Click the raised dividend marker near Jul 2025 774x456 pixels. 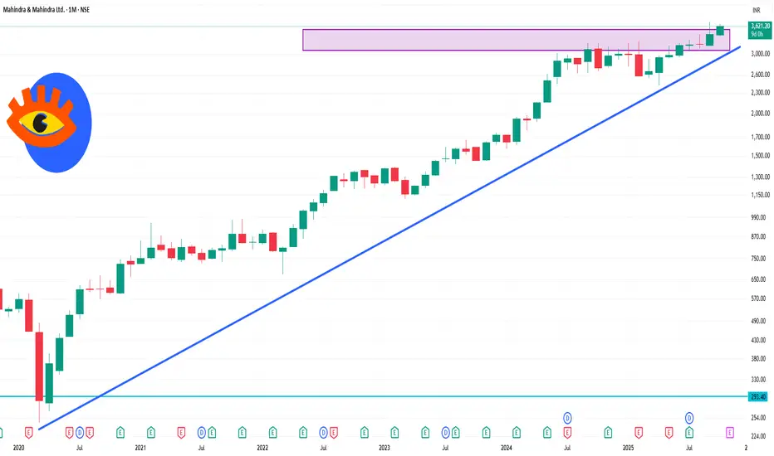[689, 416]
